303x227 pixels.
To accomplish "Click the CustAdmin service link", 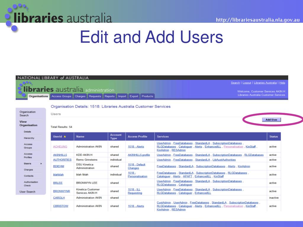I will [164, 202].
